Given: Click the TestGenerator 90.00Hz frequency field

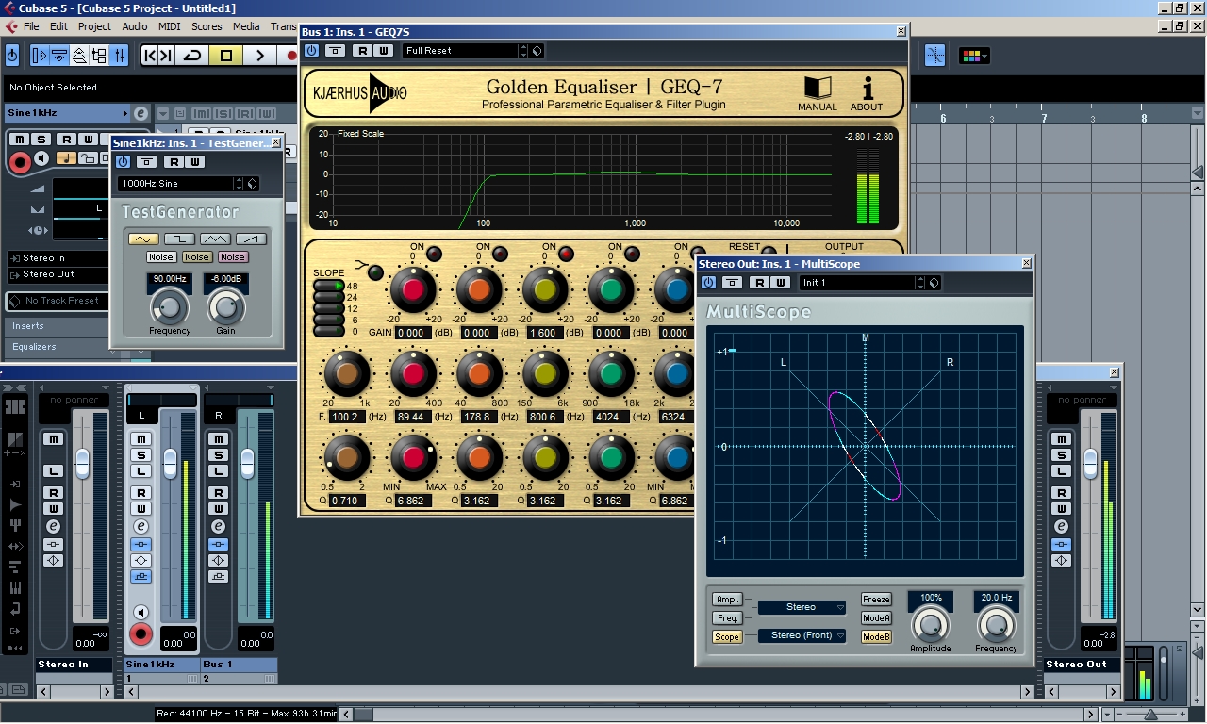Looking at the screenshot, I should click(170, 279).
